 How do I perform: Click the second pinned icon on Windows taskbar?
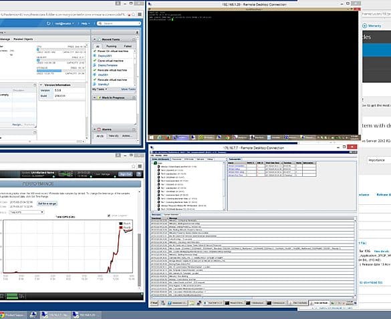tap(33, 315)
